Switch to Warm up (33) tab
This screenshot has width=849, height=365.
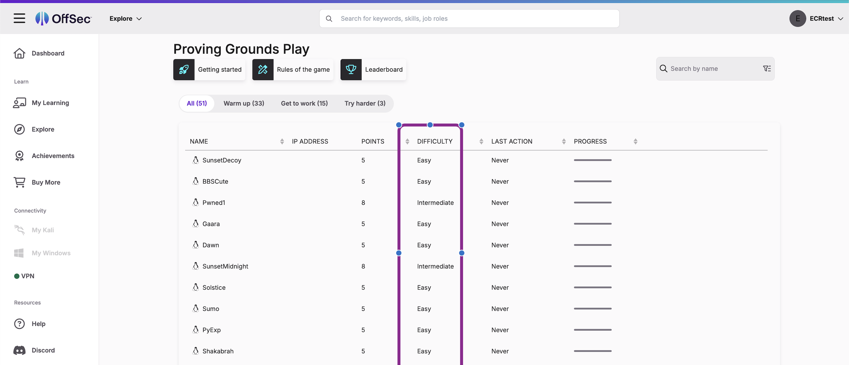[x=244, y=103]
